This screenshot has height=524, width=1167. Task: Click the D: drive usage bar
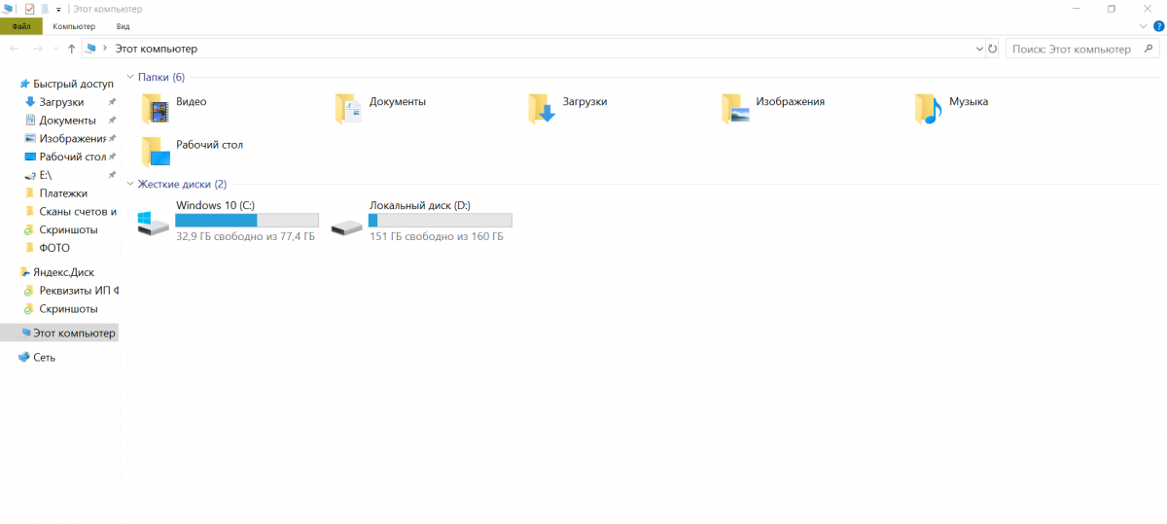pyautogui.click(x=441, y=221)
